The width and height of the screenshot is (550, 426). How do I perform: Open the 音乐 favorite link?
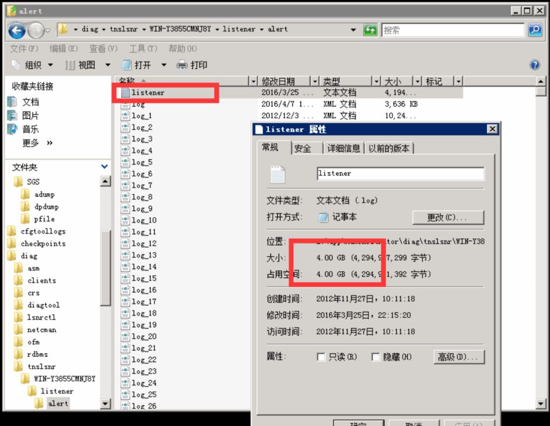tap(30, 129)
